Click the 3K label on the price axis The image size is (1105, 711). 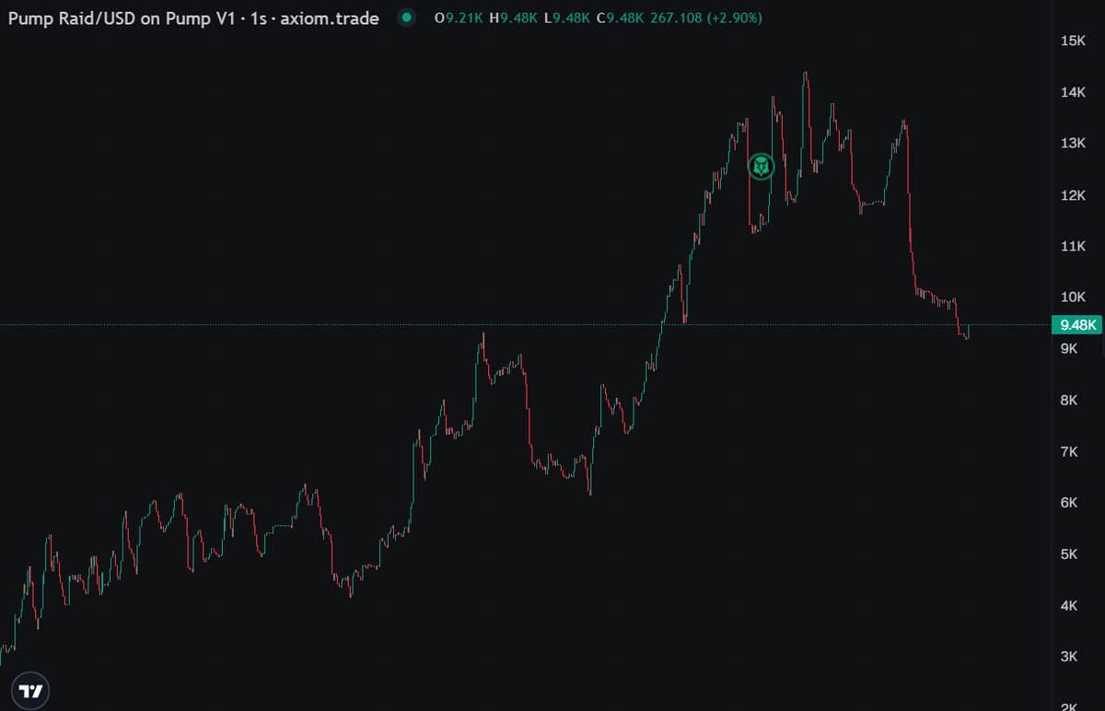pos(1070,656)
